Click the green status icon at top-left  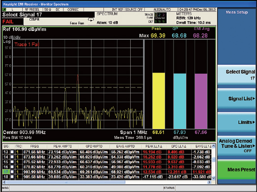click(x=4, y=9)
